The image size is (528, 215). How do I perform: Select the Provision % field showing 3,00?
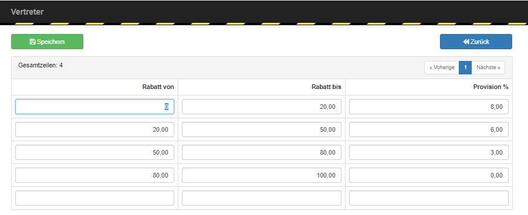point(429,152)
